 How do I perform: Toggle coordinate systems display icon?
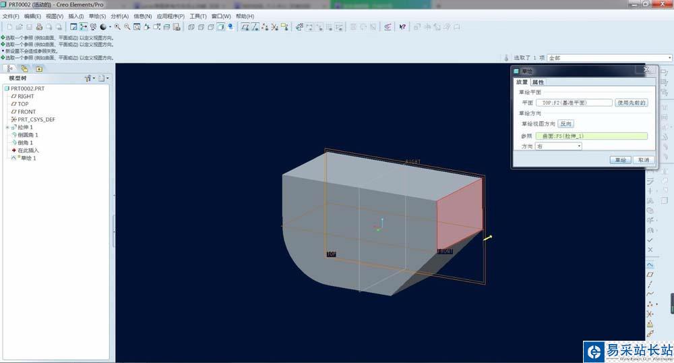pos(275,27)
